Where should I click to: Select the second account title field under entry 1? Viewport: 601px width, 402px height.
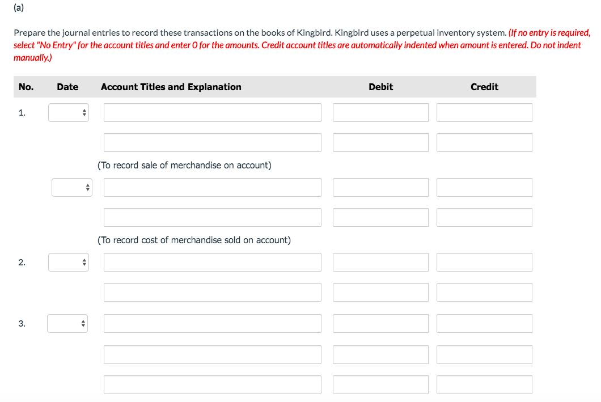pyautogui.click(x=212, y=142)
